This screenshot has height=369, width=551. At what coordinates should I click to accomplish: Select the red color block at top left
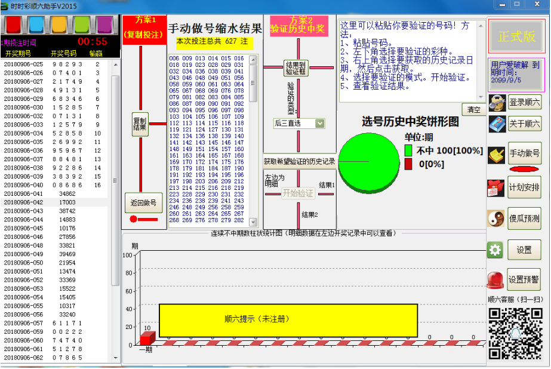point(14,24)
